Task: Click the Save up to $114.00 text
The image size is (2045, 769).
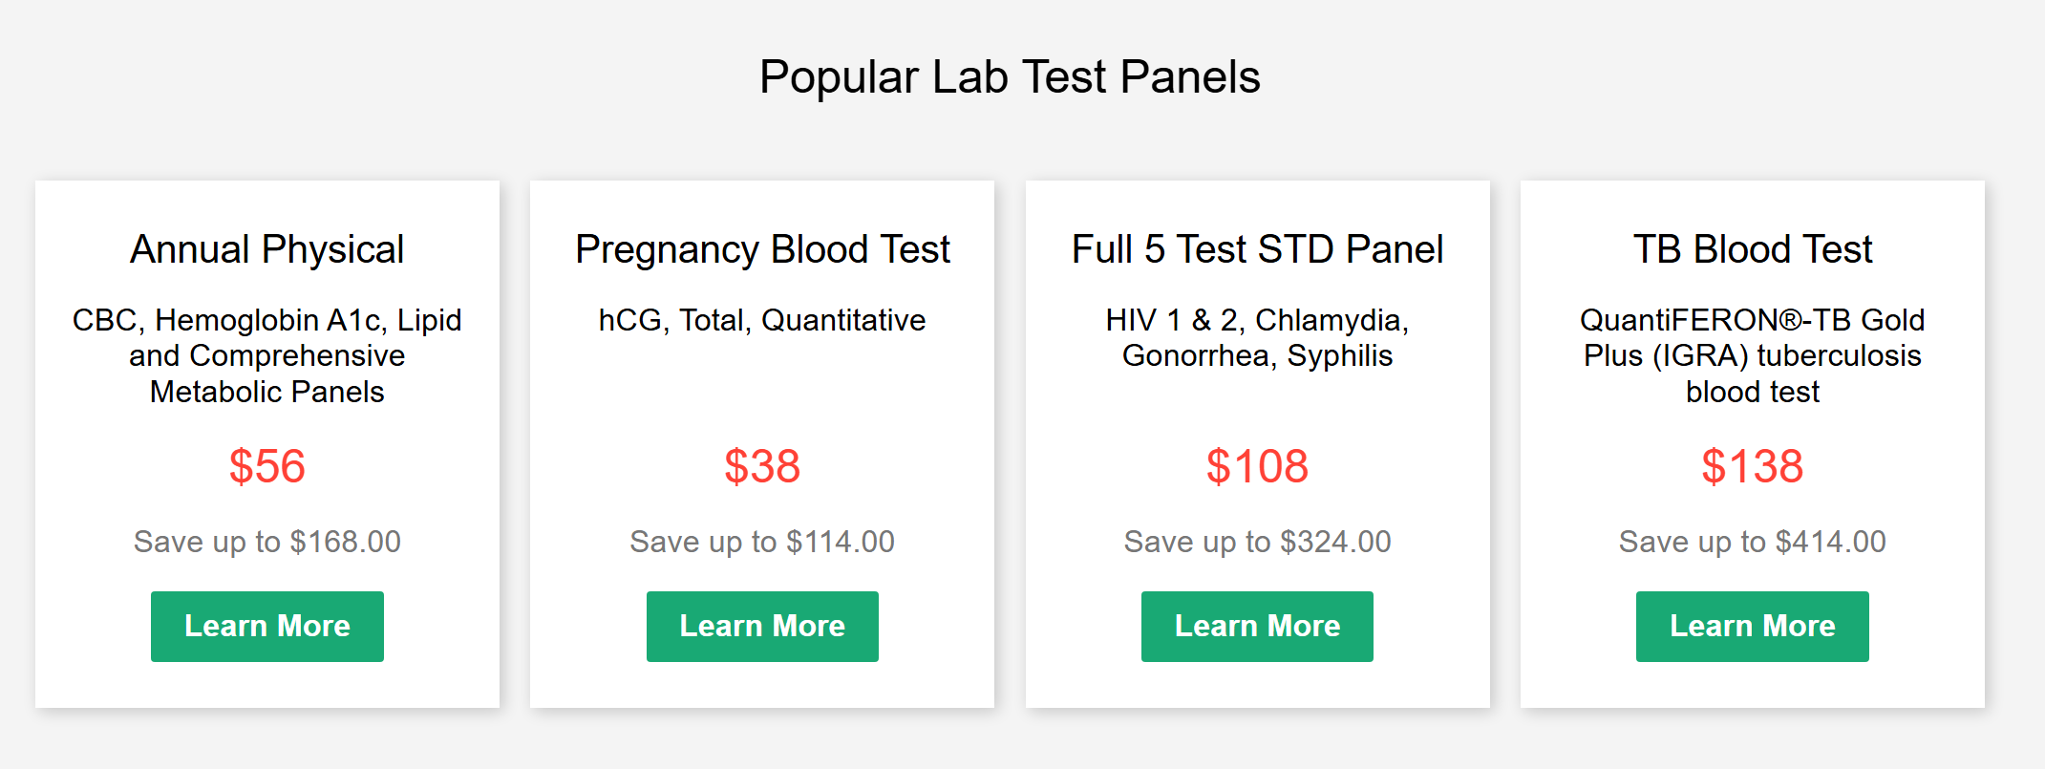Action: coord(762,543)
